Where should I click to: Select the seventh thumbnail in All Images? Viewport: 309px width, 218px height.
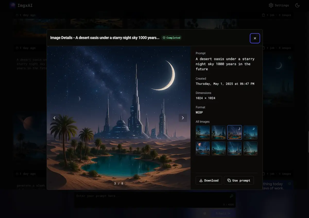[x=235, y=148]
